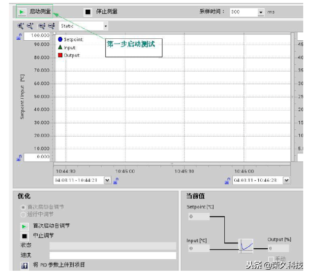This screenshot has height=276, width=310.
Task: Click the leftmost zoom icon in chart toolbar
Action: (21, 26)
